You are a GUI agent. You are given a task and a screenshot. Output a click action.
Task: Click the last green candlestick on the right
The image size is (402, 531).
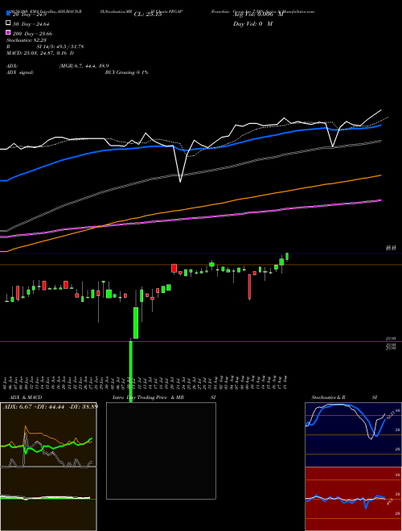(287, 257)
